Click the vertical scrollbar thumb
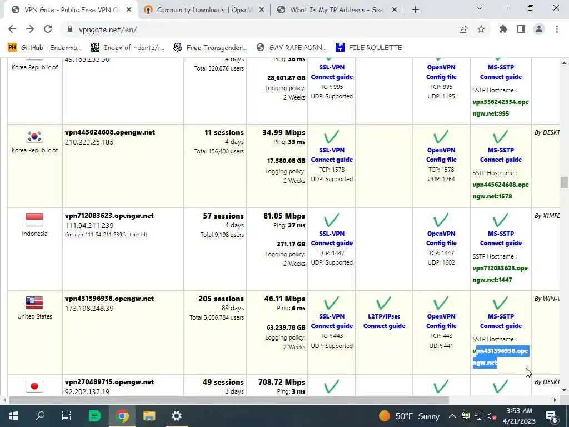569x427 pixels. pos(564,182)
